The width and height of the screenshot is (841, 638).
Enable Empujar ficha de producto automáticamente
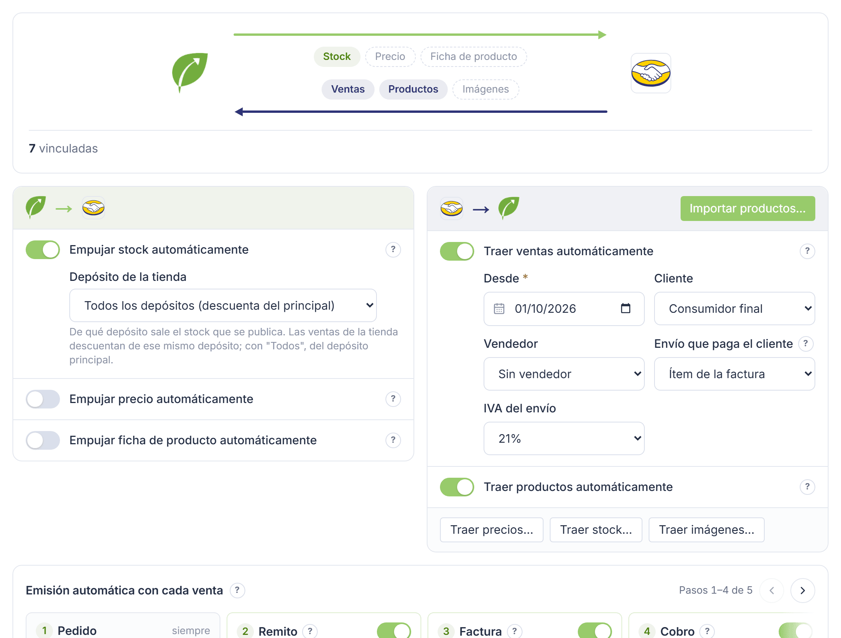click(43, 440)
